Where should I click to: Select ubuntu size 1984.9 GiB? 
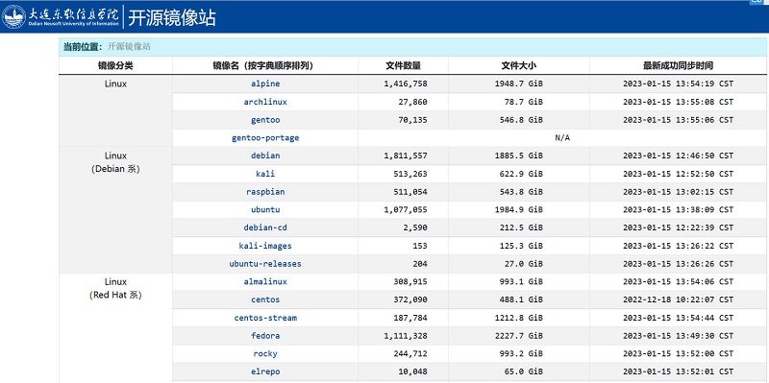point(519,209)
